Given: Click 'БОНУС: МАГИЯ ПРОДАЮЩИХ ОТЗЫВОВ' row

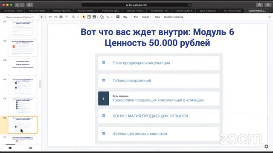Looking at the screenshot, I should coord(159,116).
